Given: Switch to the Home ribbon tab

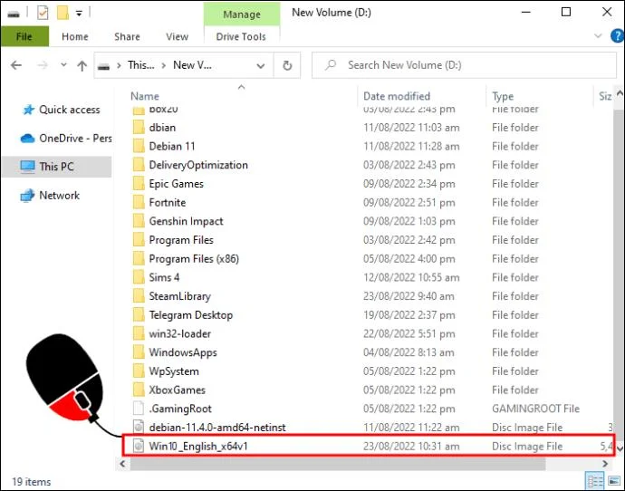Looking at the screenshot, I should tap(75, 36).
